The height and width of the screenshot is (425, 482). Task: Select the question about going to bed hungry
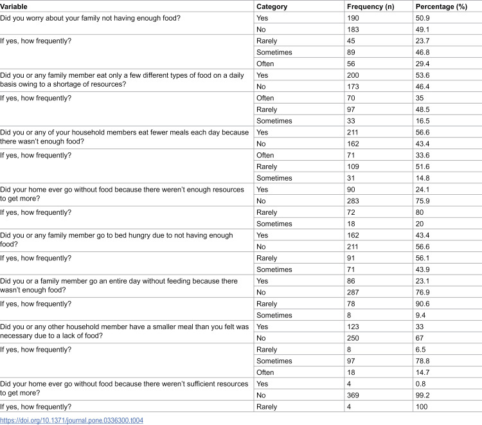click(116, 240)
